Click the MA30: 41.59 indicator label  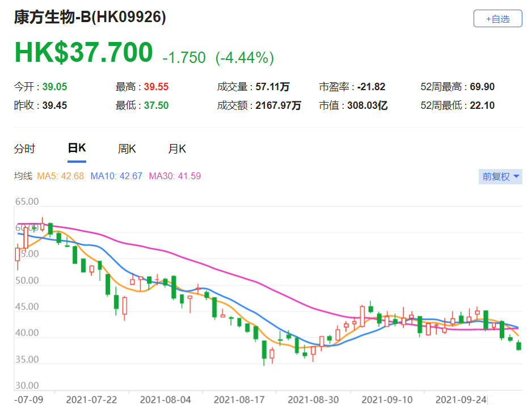(175, 176)
